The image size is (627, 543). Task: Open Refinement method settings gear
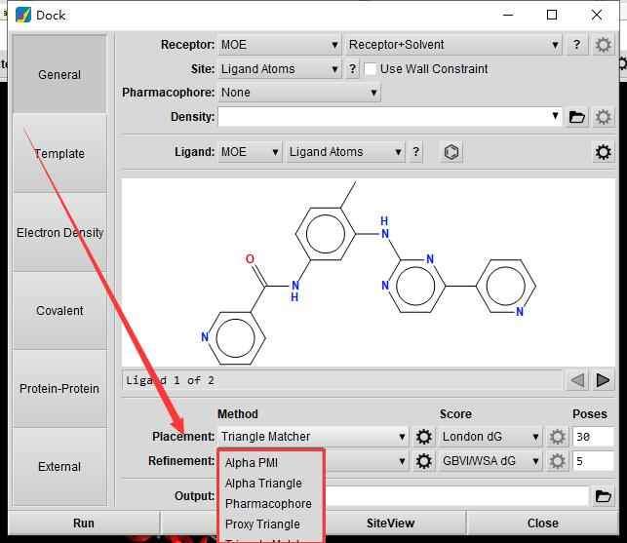[424, 461]
